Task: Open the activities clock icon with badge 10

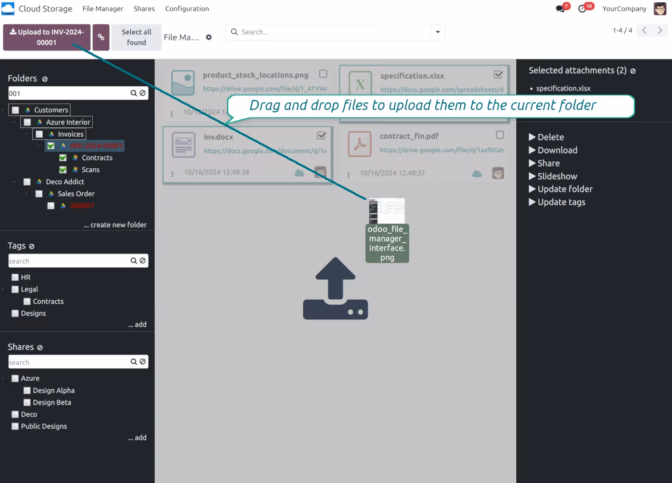Action: (x=582, y=8)
